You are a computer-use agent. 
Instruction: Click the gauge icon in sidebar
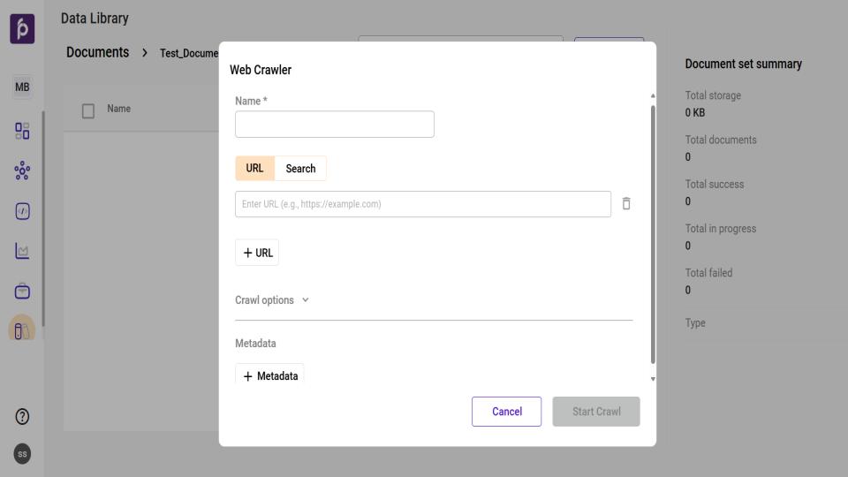(22, 211)
